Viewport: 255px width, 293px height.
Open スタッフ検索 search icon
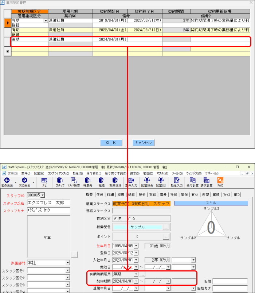(74, 182)
